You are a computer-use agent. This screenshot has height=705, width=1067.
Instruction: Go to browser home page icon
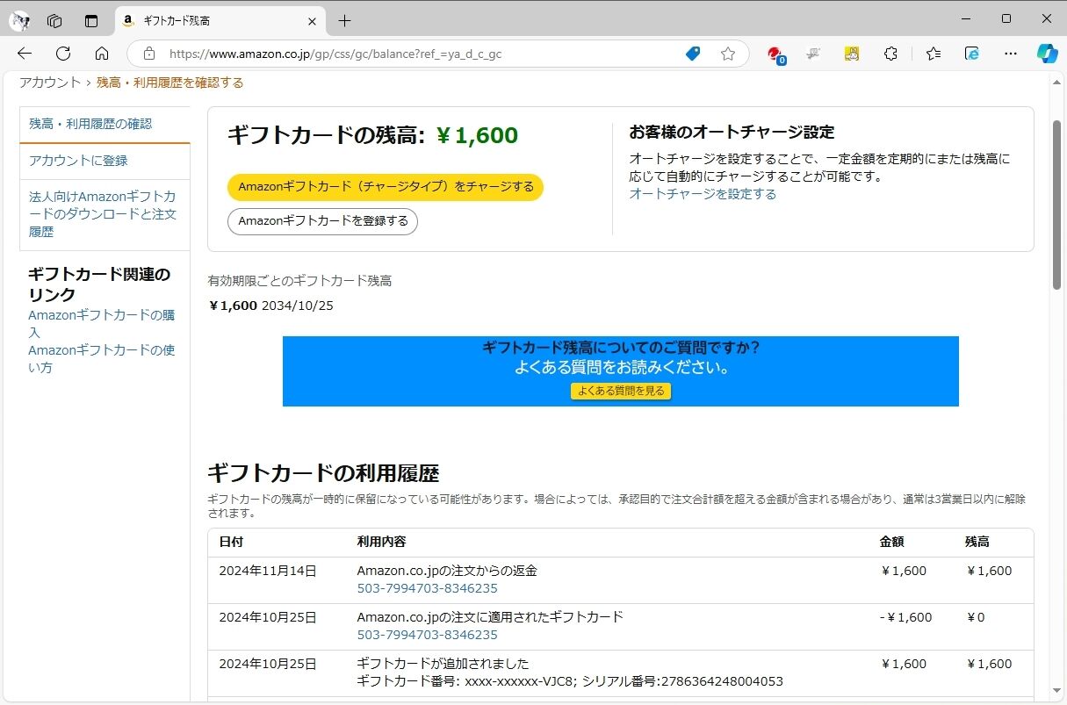click(x=102, y=54)
